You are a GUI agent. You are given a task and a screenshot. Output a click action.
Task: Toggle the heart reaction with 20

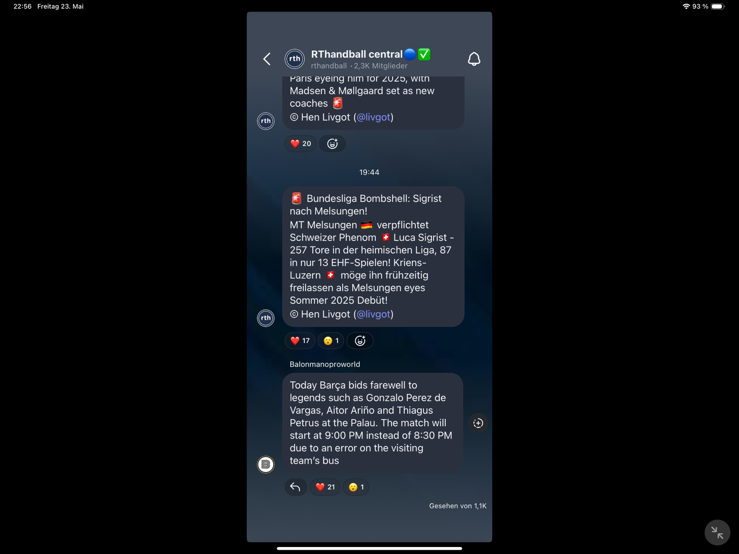301,144
